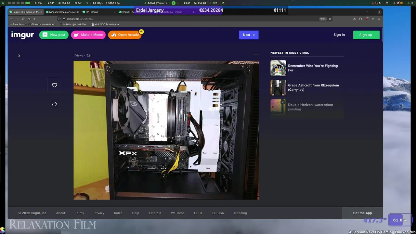Like the post with the heart icon

(x=55, y=85)
